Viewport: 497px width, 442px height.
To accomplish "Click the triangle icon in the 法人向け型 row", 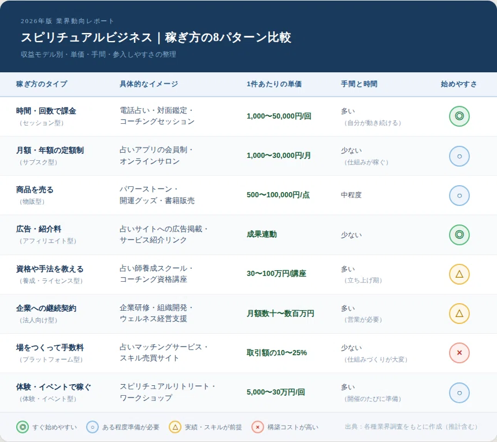I will (x=459, y=314).
